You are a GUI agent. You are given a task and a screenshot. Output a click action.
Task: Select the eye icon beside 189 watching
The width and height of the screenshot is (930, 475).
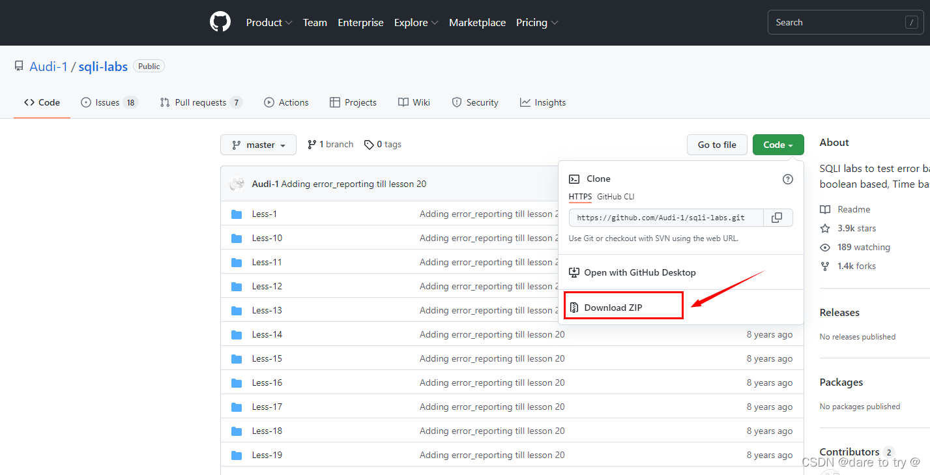pyautogui.click(x=825, y=247)
